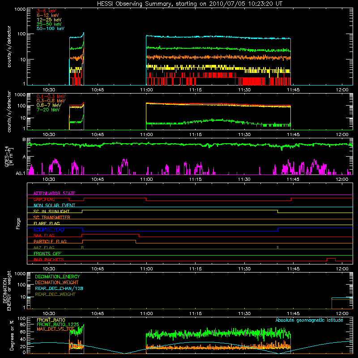Screen dimensions: 358x358
Task: Select the ATTENUATOR_STATE flag label
Action: point(54,193)
